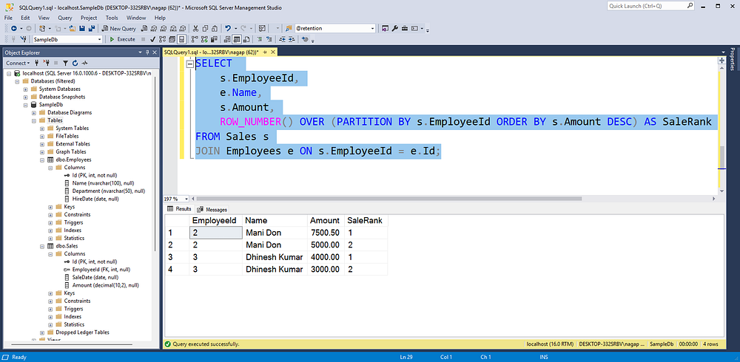Screen dimensions: 740x362
Task: Click the Disconnect plug icon in Object Explorer
Action: click(x=46, y=63)
